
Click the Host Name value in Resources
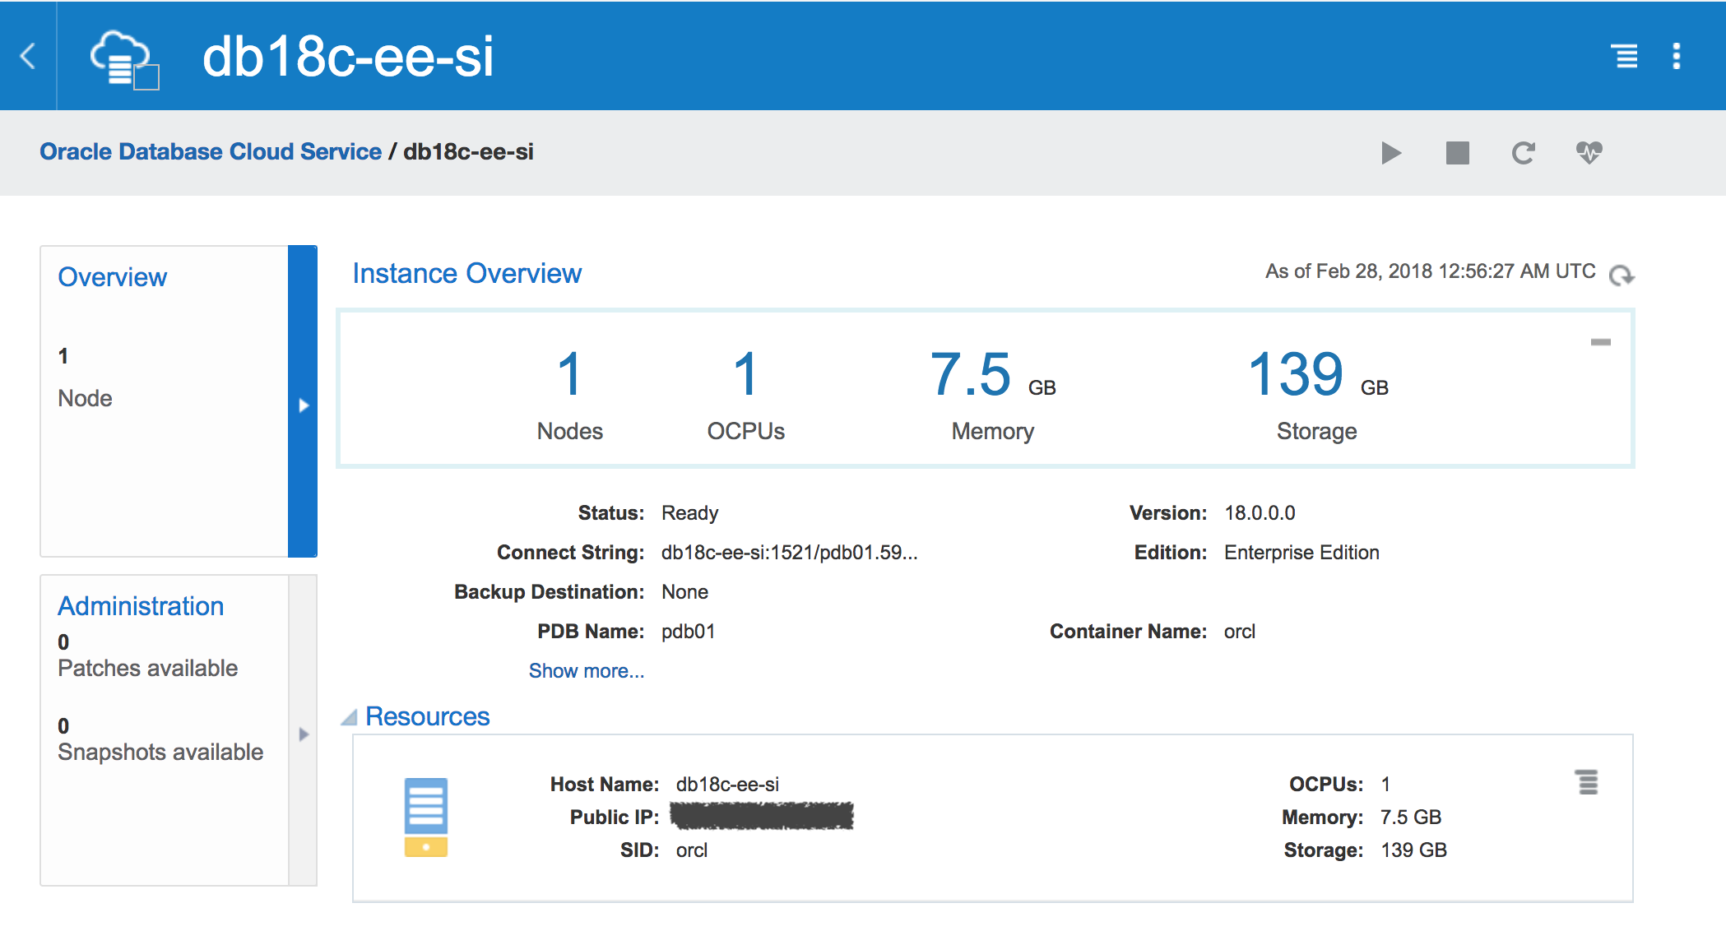point(727,785)
